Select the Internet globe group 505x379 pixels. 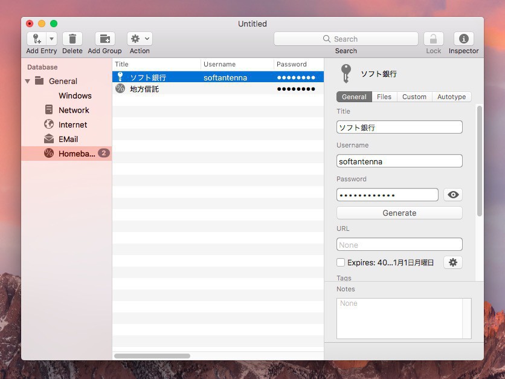49,125
